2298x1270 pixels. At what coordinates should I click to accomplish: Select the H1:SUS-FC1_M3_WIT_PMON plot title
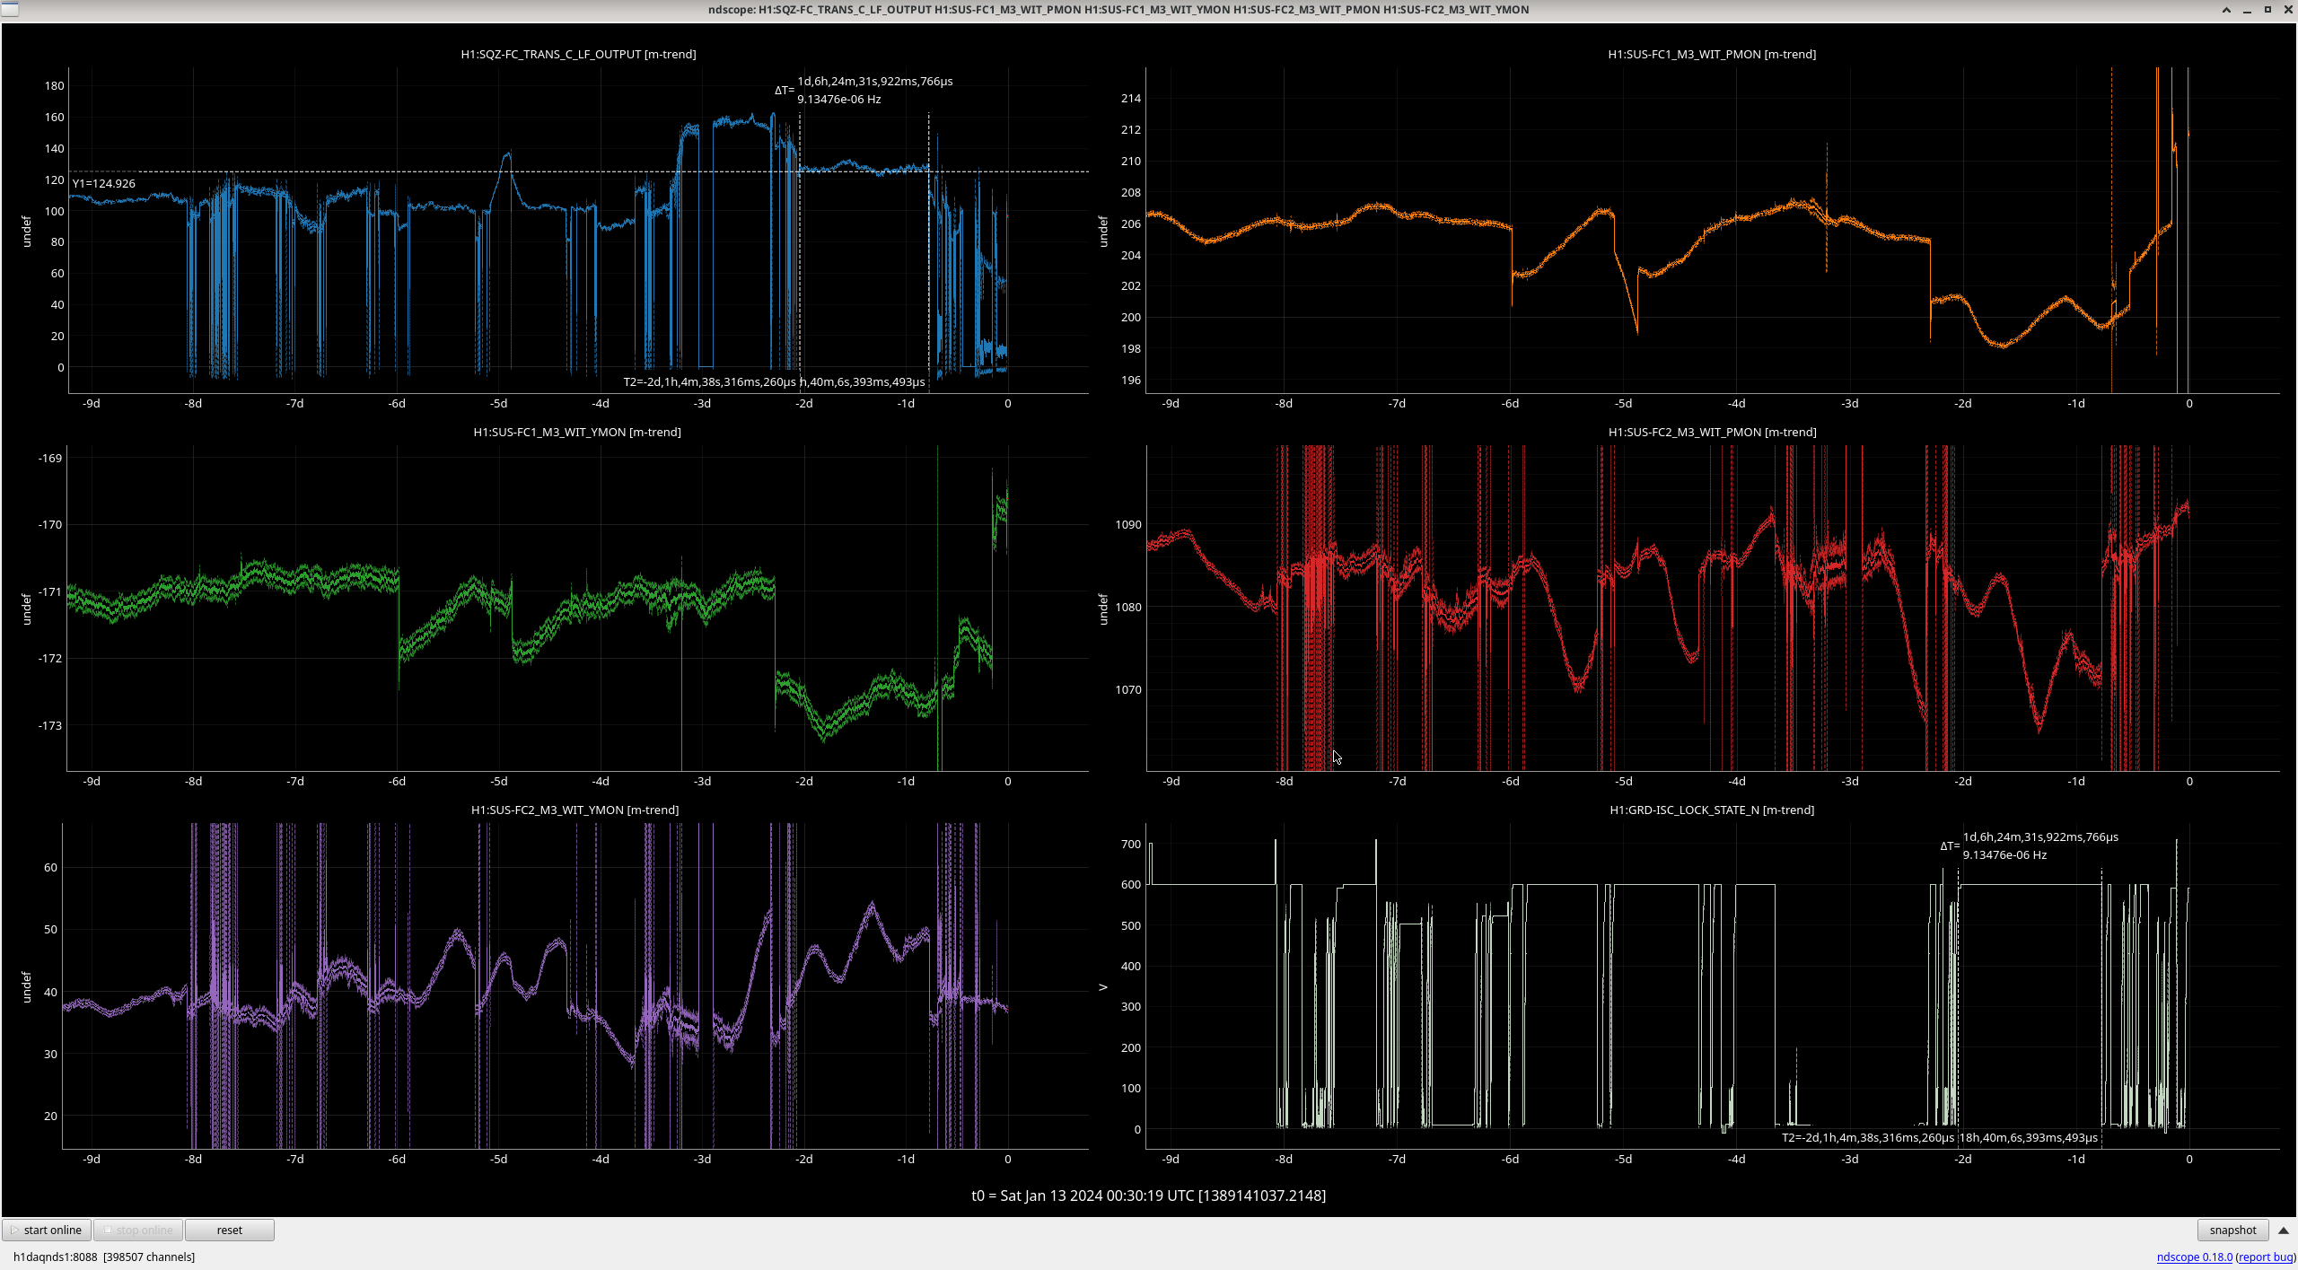coord(1711,54)
